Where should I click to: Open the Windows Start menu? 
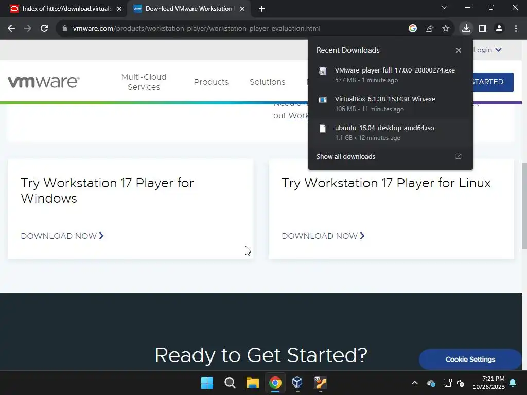(x=207, y=383)
